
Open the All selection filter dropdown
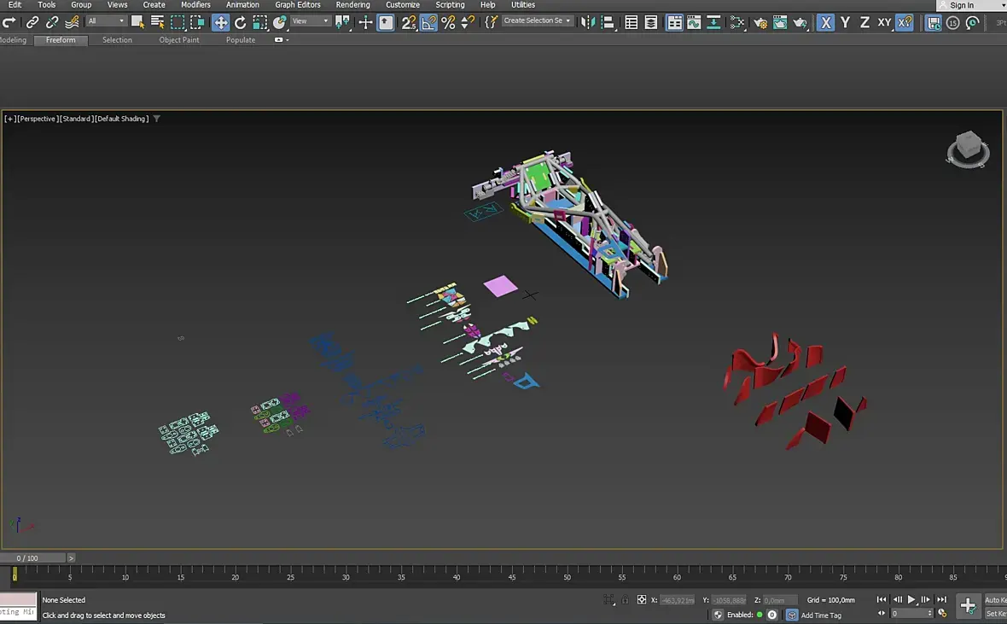(x=106, y=21)
